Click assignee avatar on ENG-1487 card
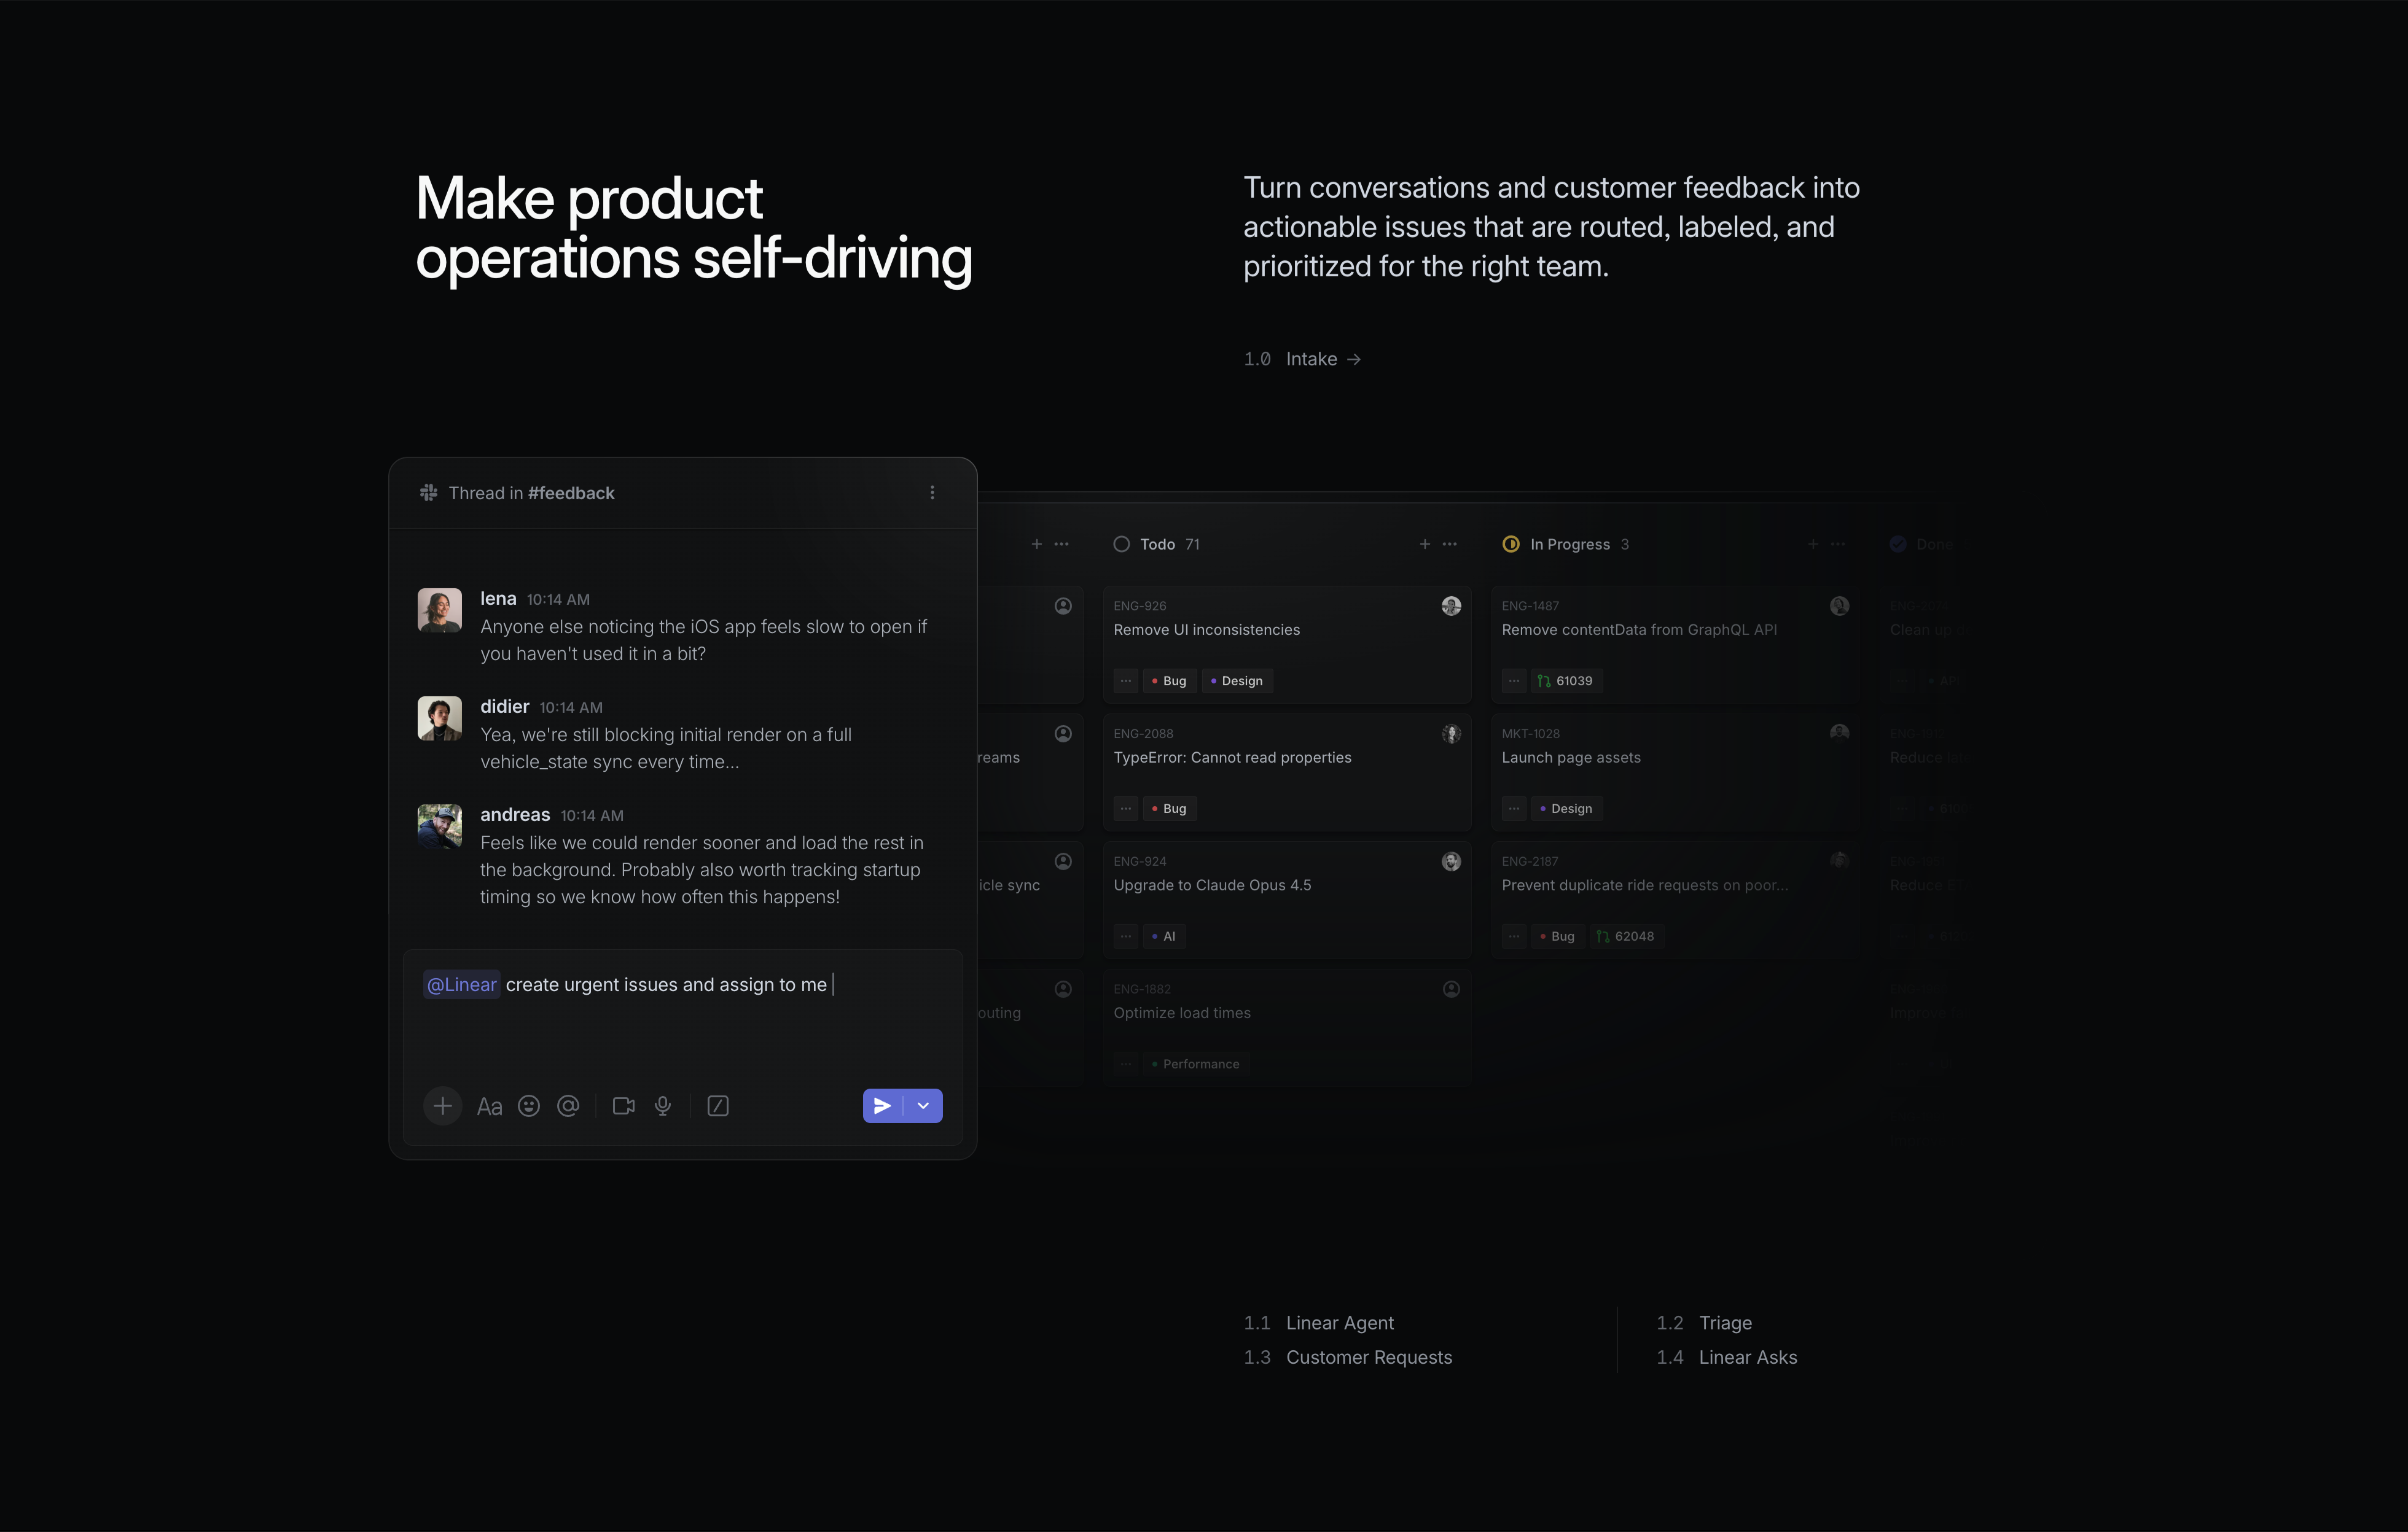2408x1532 pixels. pos(1839,605)
